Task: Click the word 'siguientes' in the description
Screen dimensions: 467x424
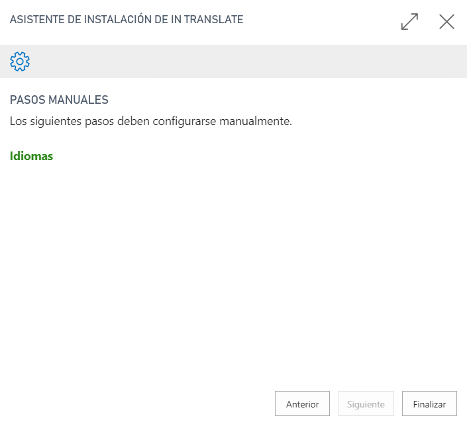Action: pos(56,121)
